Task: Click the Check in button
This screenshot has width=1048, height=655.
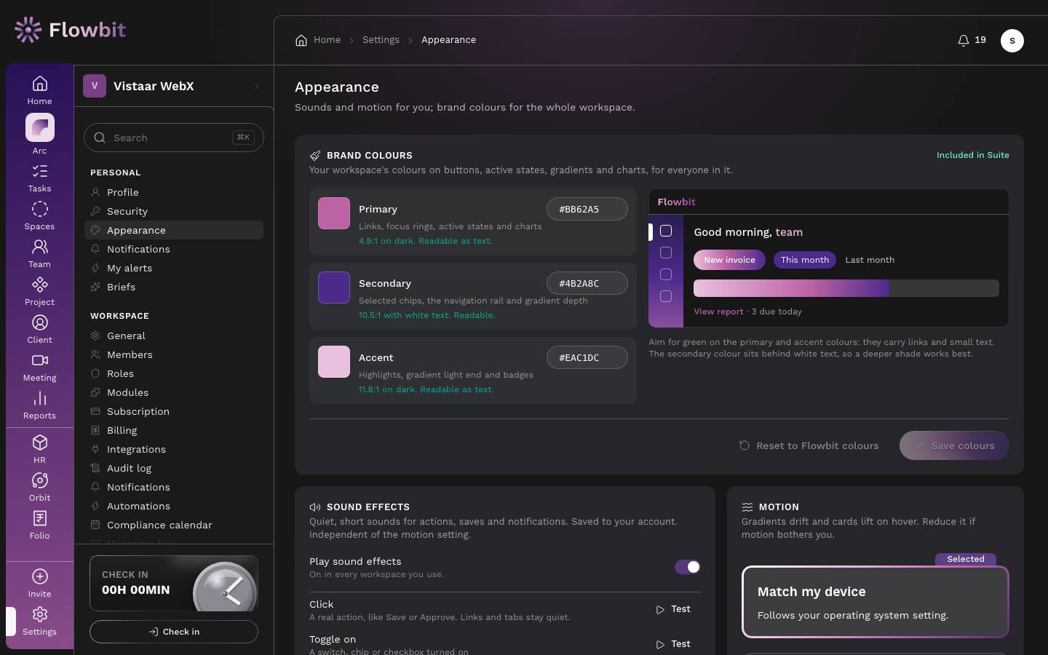Action: pos(174,632)
